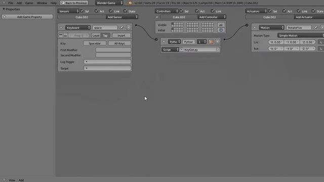Click the state info icon below All
The width and height of the screenshot is (324, 182).
click(221, 30)
